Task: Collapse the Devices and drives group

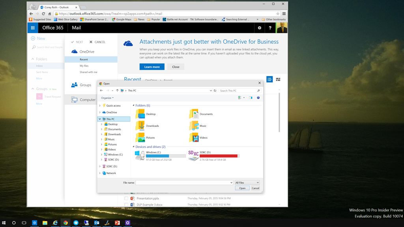Action: pos(133,147)
